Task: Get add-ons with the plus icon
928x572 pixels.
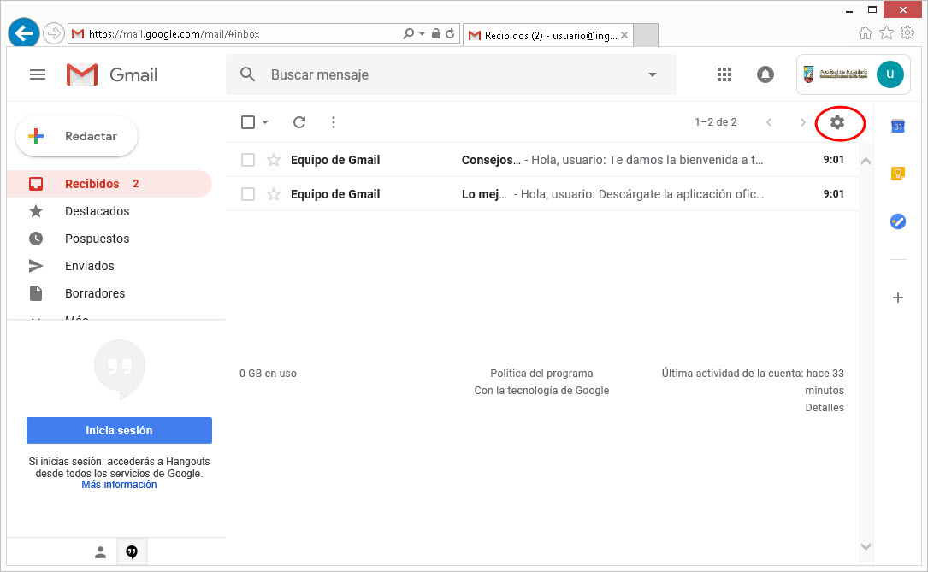Action: point(898,298)
